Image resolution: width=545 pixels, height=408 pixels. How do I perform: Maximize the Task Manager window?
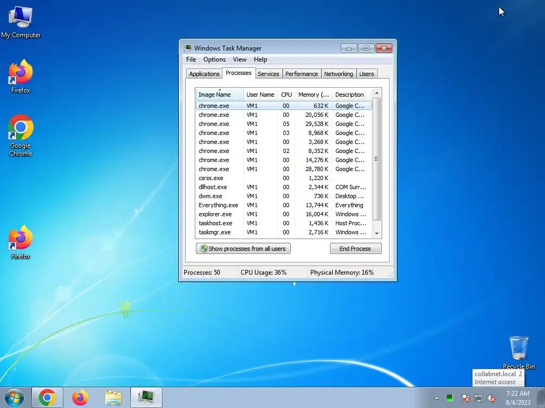(x=366, y=48)
